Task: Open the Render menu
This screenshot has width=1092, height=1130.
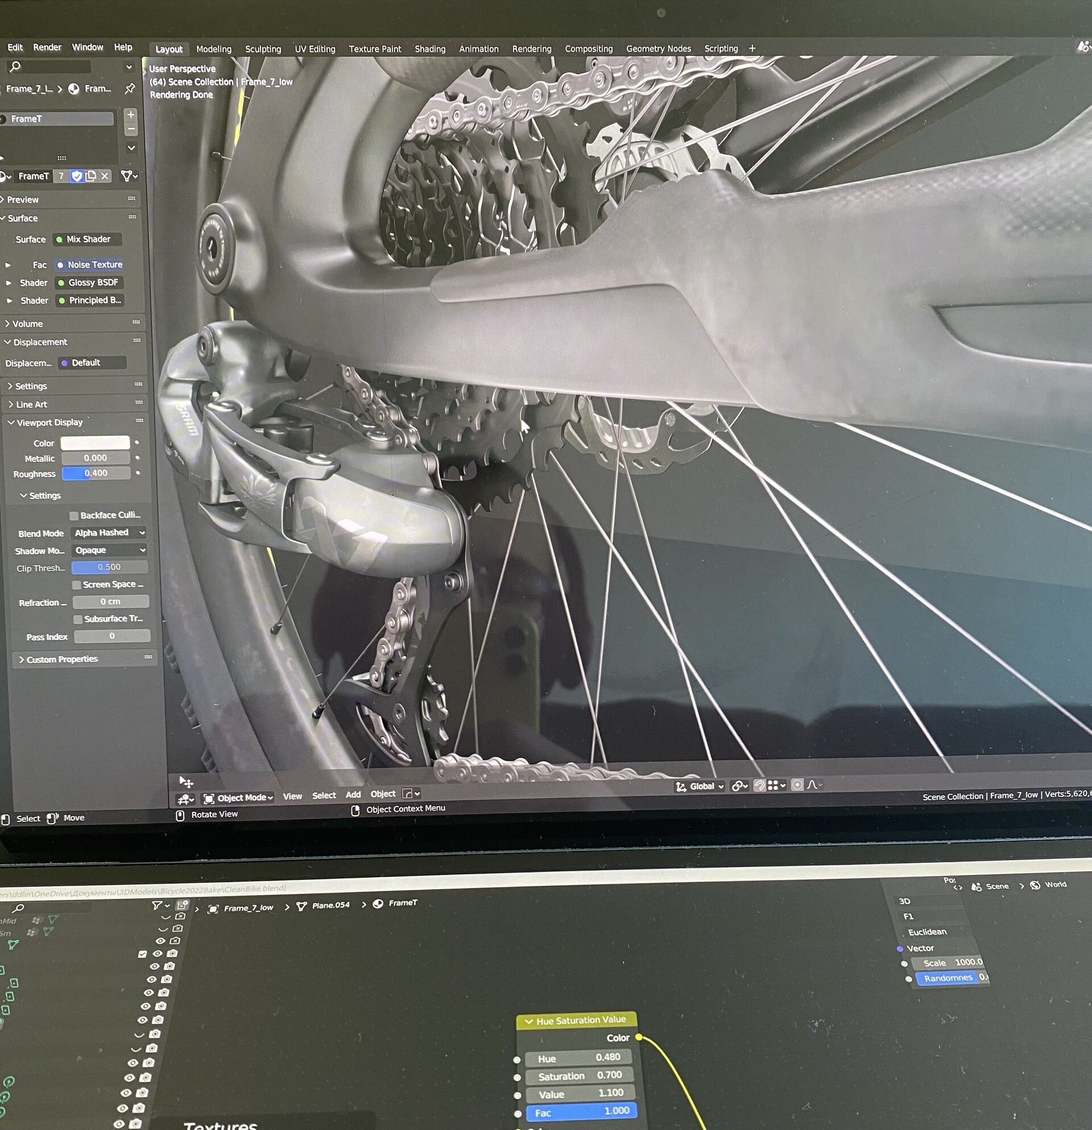Action: [47, 47]
